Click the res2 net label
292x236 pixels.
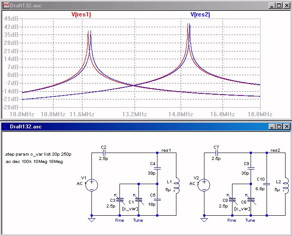point(275,150)
